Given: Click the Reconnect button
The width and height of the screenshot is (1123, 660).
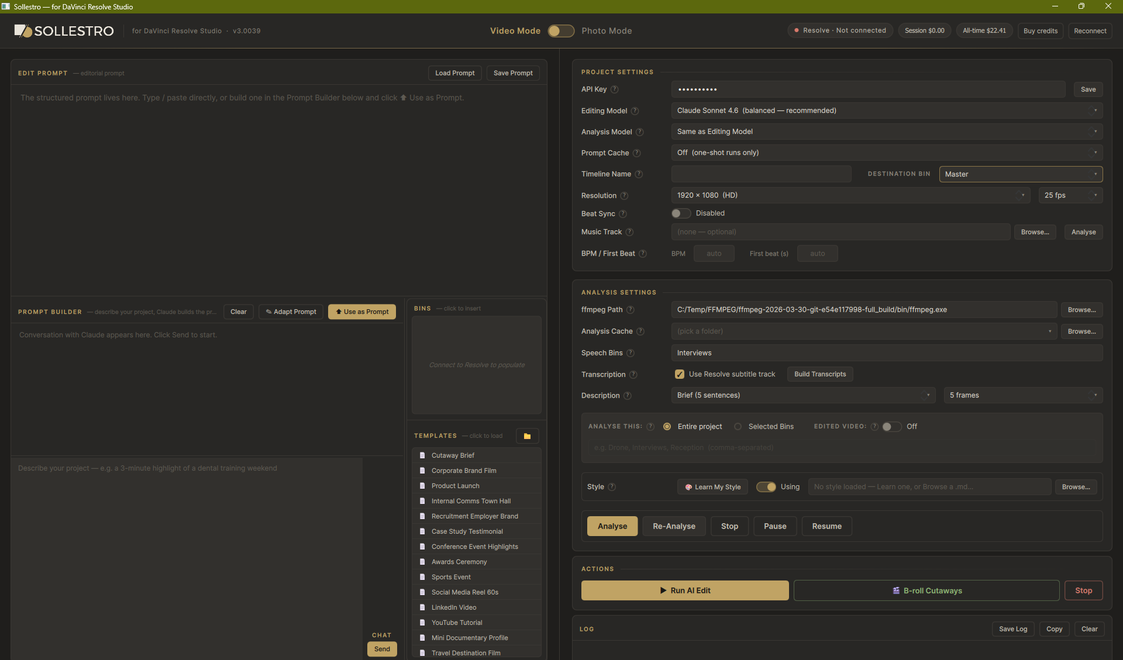Looking at the screenshot, I should 1090,31.
